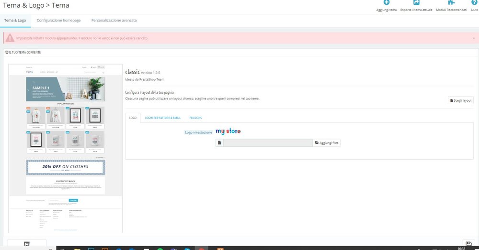The width and height of the screenshot is (479, 250).
Task: Click the file icon beside upload field
Action: coord(219,142)
